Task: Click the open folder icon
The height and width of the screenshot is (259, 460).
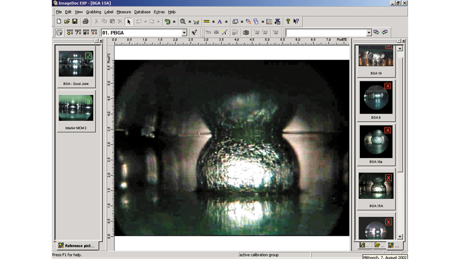Action: [67, 21]
